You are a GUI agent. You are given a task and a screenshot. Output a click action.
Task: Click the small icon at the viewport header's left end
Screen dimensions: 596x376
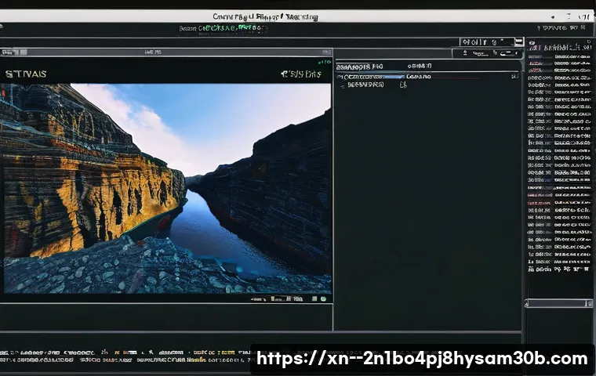(8, 52)
